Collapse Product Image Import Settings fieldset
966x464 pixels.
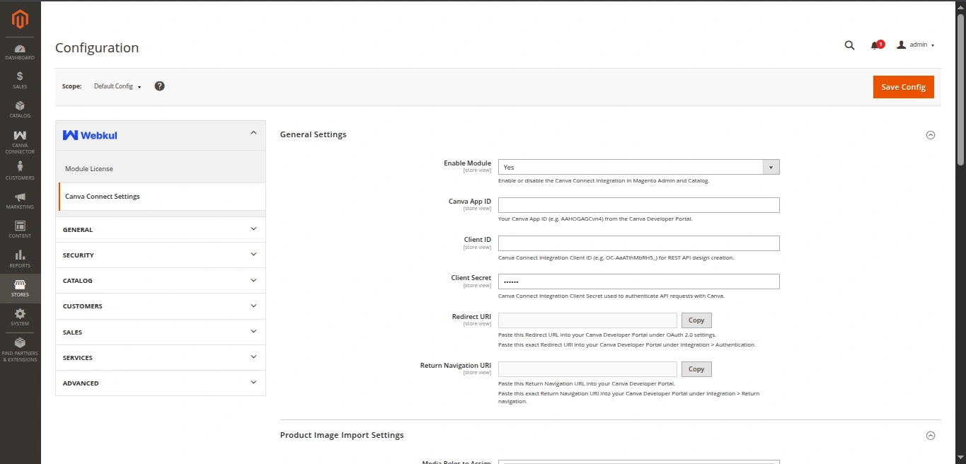931,436
